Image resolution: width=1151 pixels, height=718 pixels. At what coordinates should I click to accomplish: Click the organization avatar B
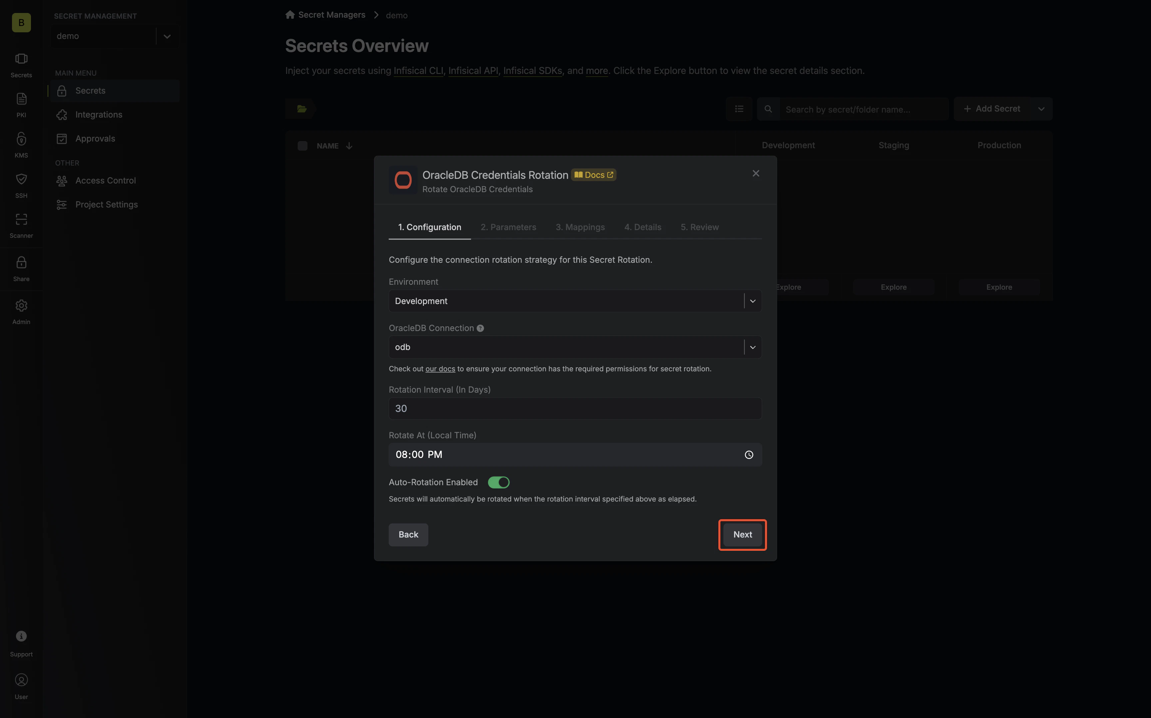[x=21, y=22]
